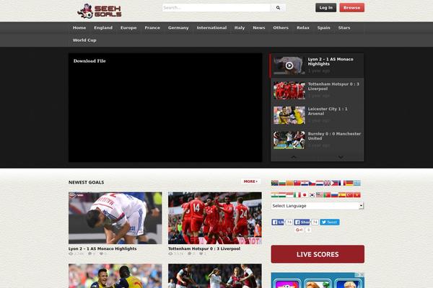The image size is (433, 288).
Task: Click the red Browse button
Action: tap(352, 8)
